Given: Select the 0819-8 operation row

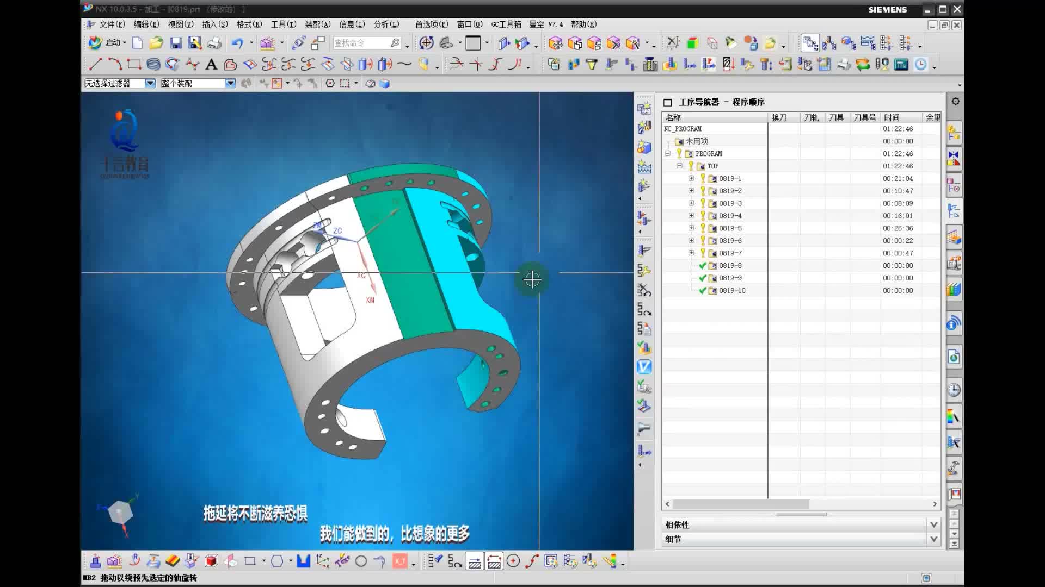Looking at the screenshot, I should click(x=801, y=266).
